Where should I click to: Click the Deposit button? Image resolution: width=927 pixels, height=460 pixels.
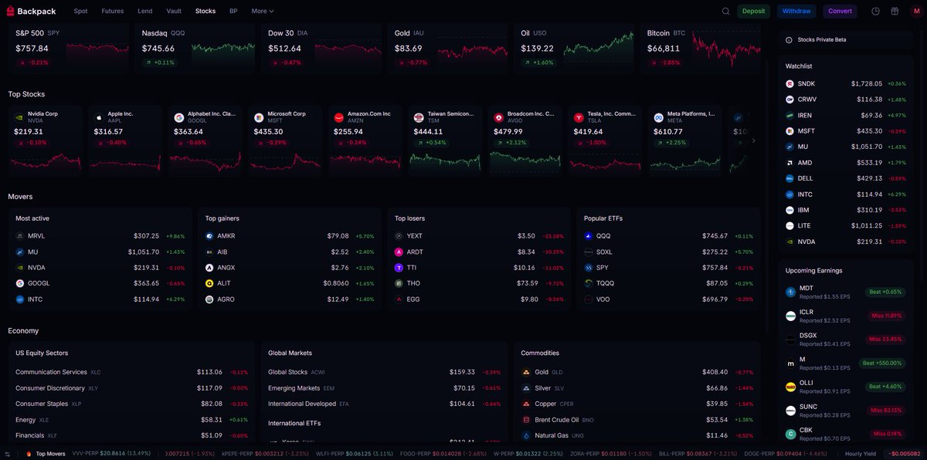[753, 11]
